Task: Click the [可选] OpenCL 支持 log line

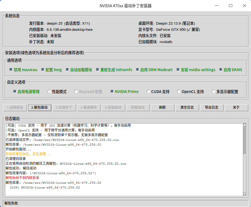Action: (50, 130)
